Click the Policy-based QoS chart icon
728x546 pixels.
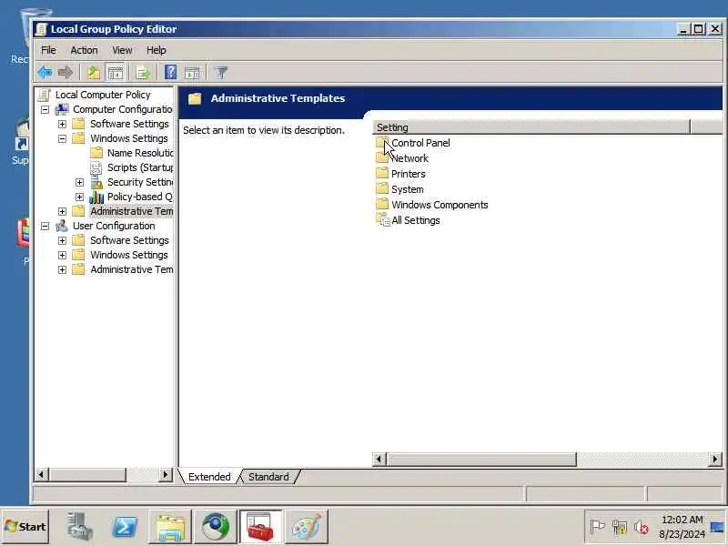pos(96,197)
